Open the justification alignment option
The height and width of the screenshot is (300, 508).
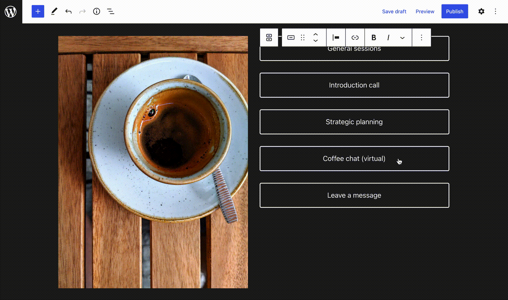[336, 37]
